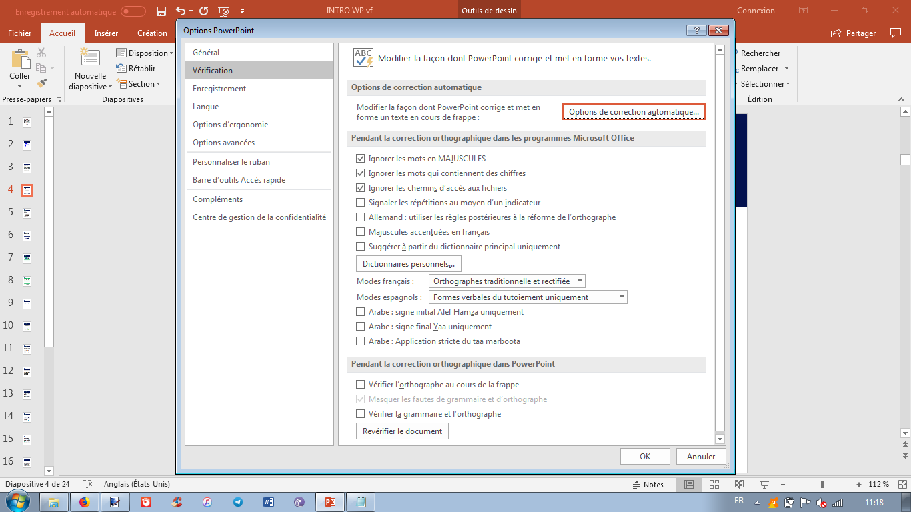
Task: Select the Format Painter brush icon
Action: 41,83
